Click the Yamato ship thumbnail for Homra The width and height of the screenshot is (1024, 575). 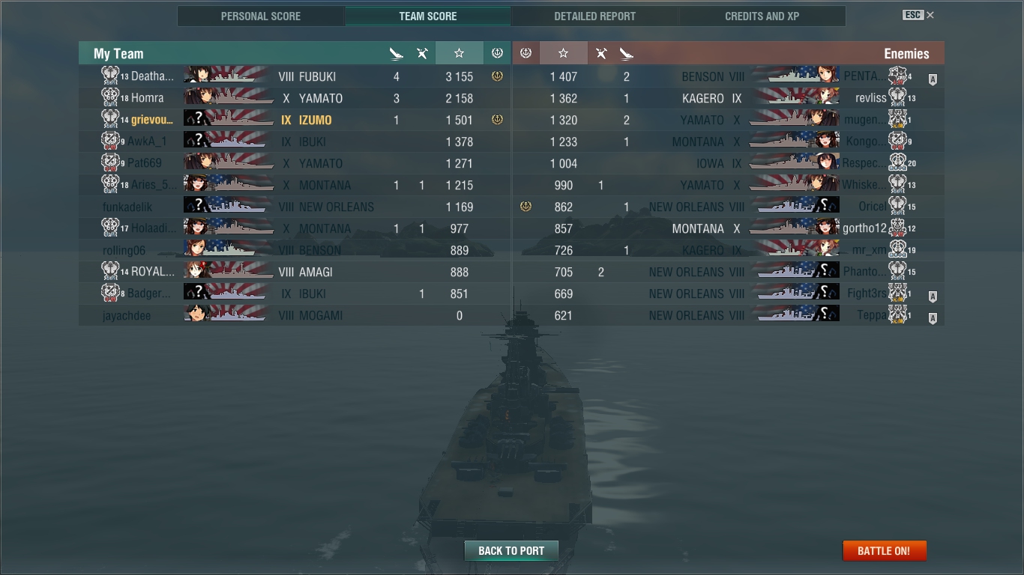pos(229,97)
